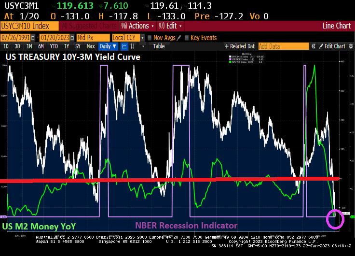This screenshot has height=256, width=355.
Task: Click the Add Data input field
Action: coord(283,46)
